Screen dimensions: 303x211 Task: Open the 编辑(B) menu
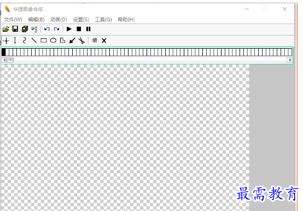(x=36, y=20)
